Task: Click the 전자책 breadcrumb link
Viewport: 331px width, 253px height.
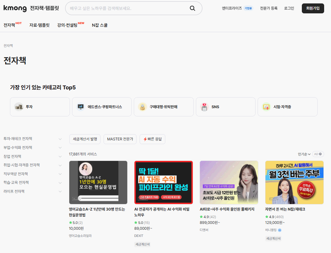Action: [8, 46]
